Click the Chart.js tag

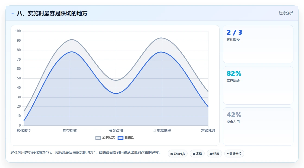(178, 154)
